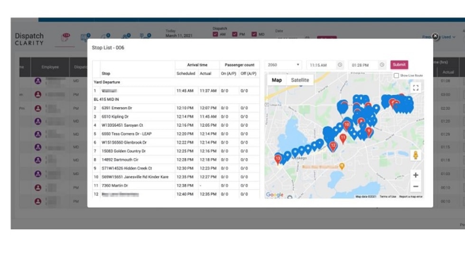Open Report a map error link
The width and height of the screenshot is (465, 261).
[x=410, y=196]
